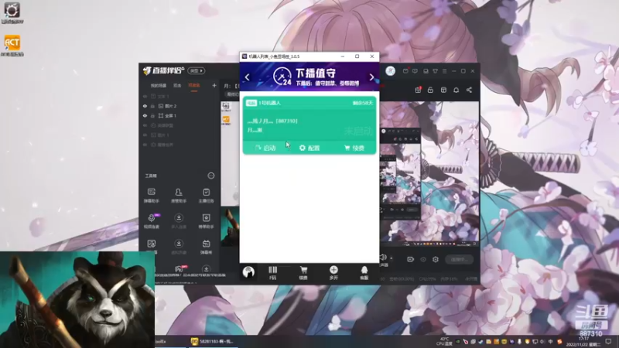Open the 客服 customer service penguin icon
This screenshot has height=348, width=619.
[x=364, y=273]
